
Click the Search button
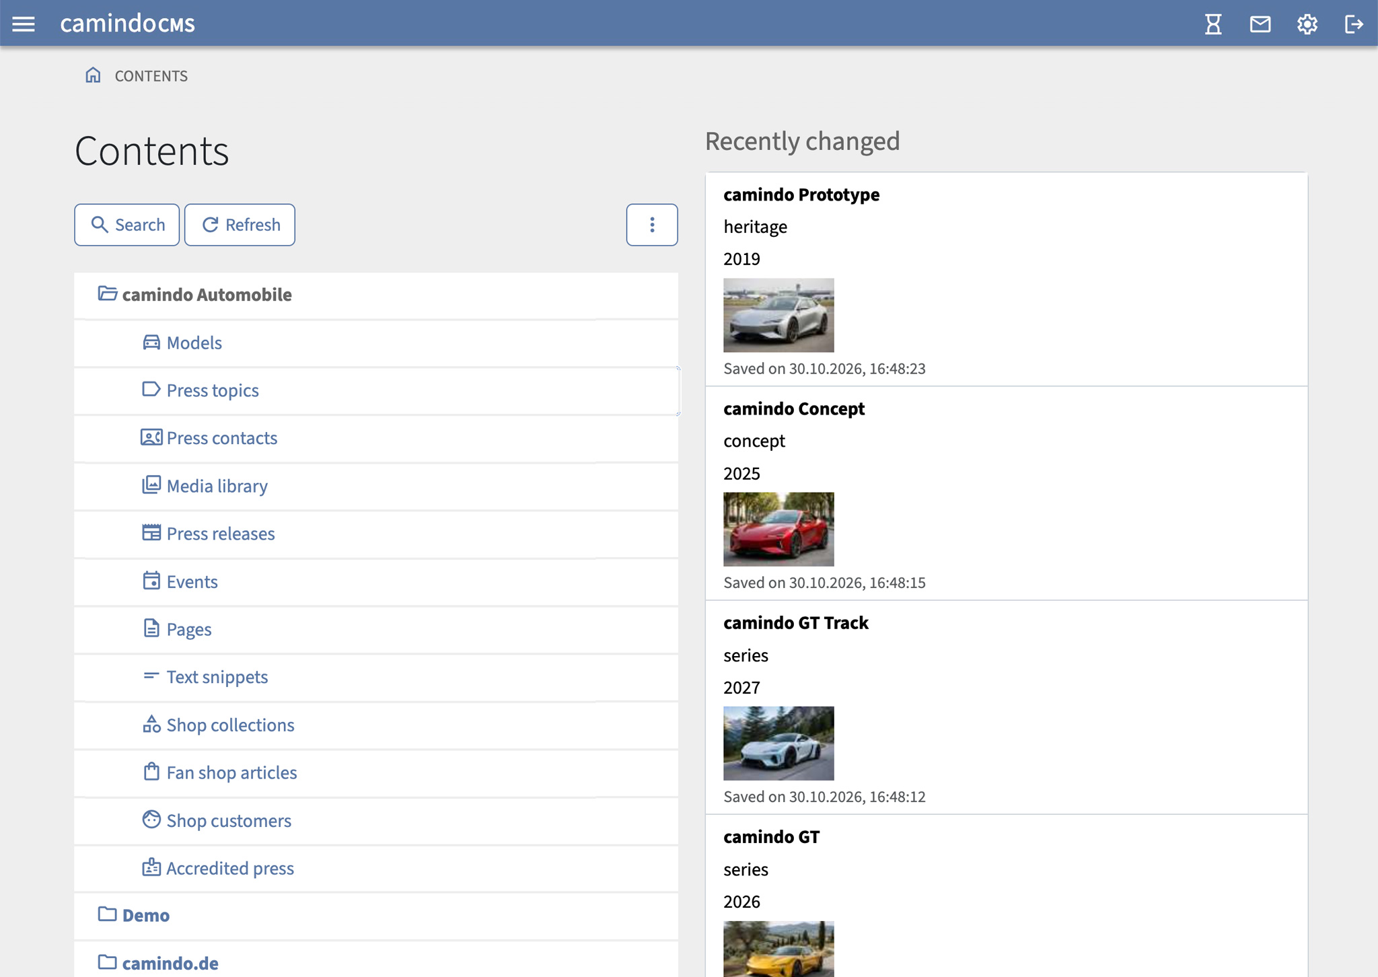[x=126, y=225]
